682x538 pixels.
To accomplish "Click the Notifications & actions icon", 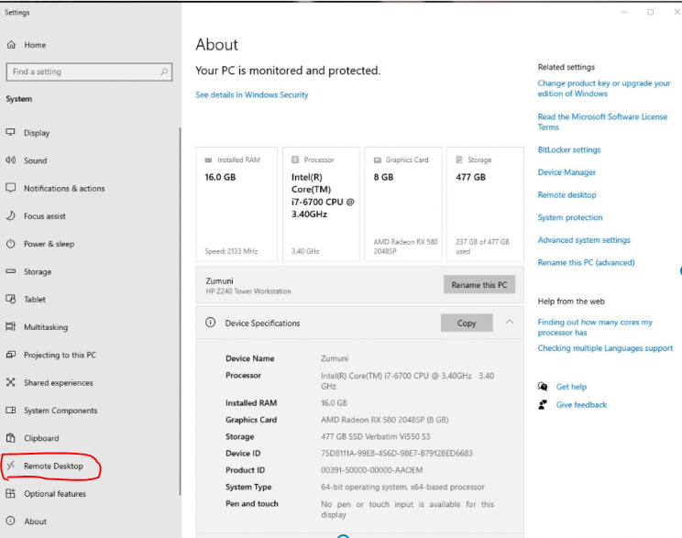I will (10, 188).
